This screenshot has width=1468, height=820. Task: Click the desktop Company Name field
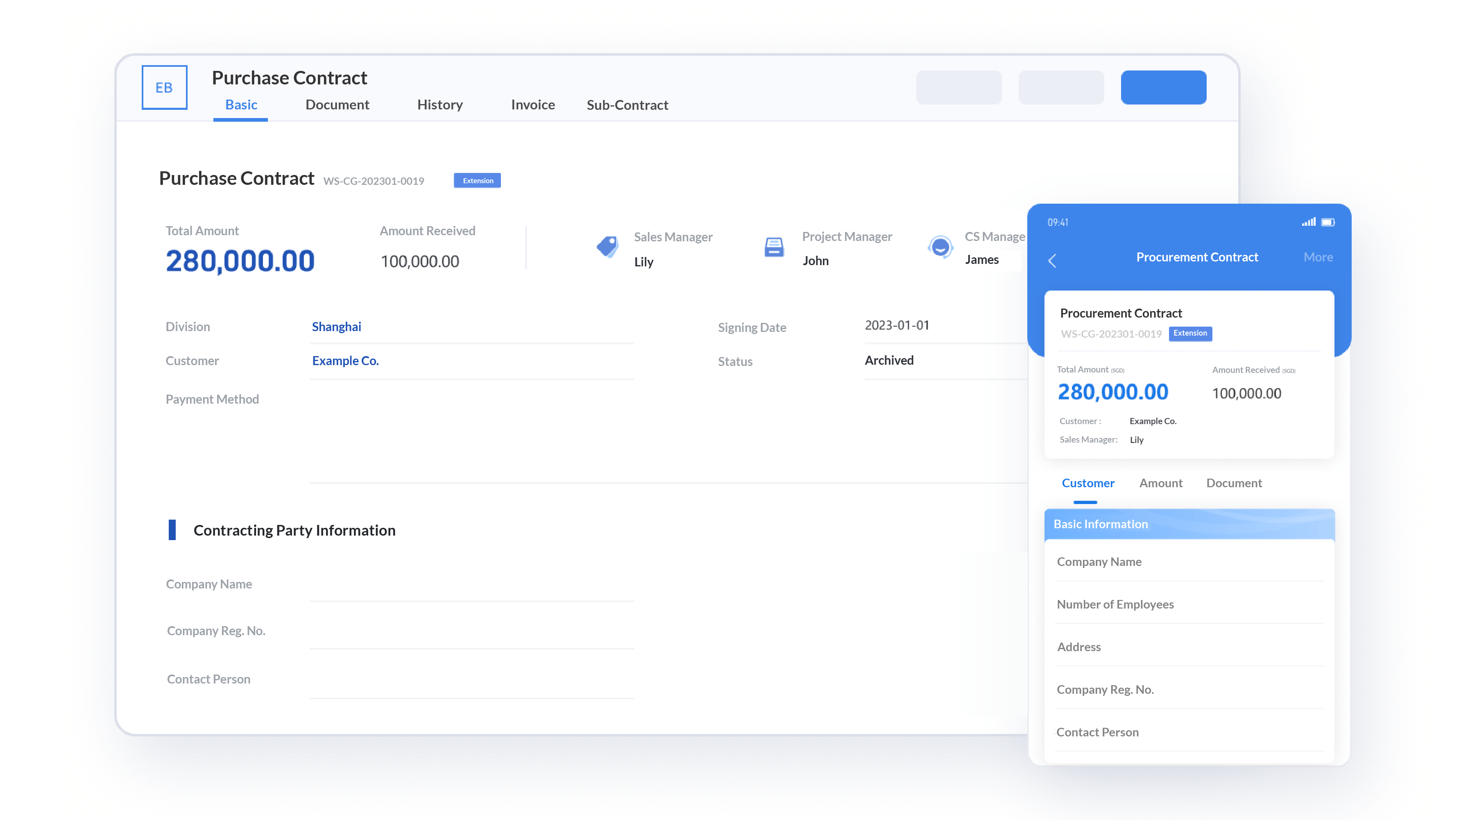472,584
